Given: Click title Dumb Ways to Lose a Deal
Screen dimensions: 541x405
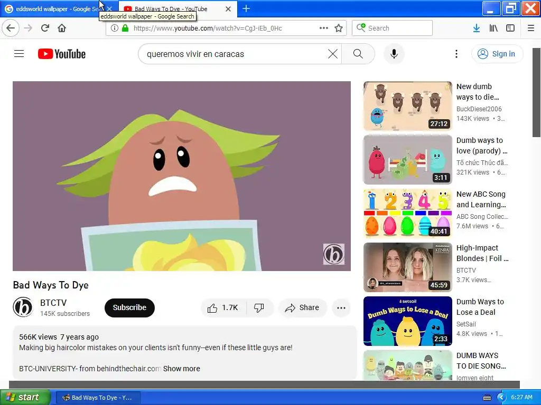Looking at the screenshot, I should point(480,307).
